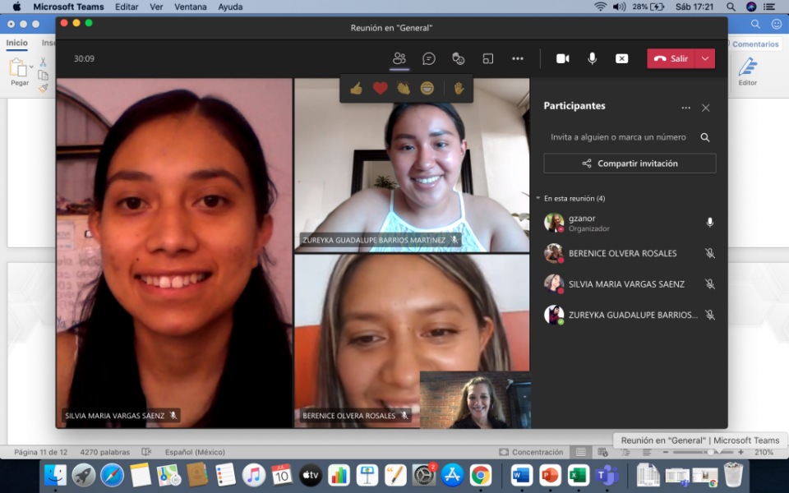Turn off the camera

pyautogui.click(x=563, y=58)
